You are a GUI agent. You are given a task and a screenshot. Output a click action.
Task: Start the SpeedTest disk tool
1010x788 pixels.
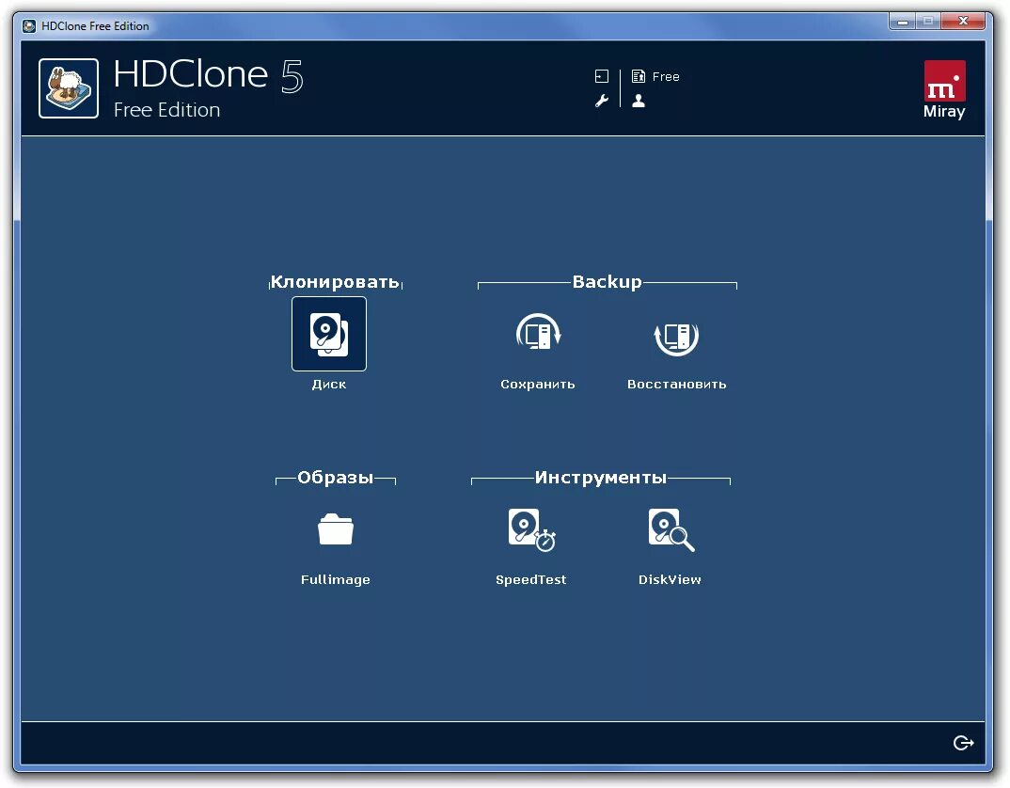pyautogui.click(x=531, y=529)
